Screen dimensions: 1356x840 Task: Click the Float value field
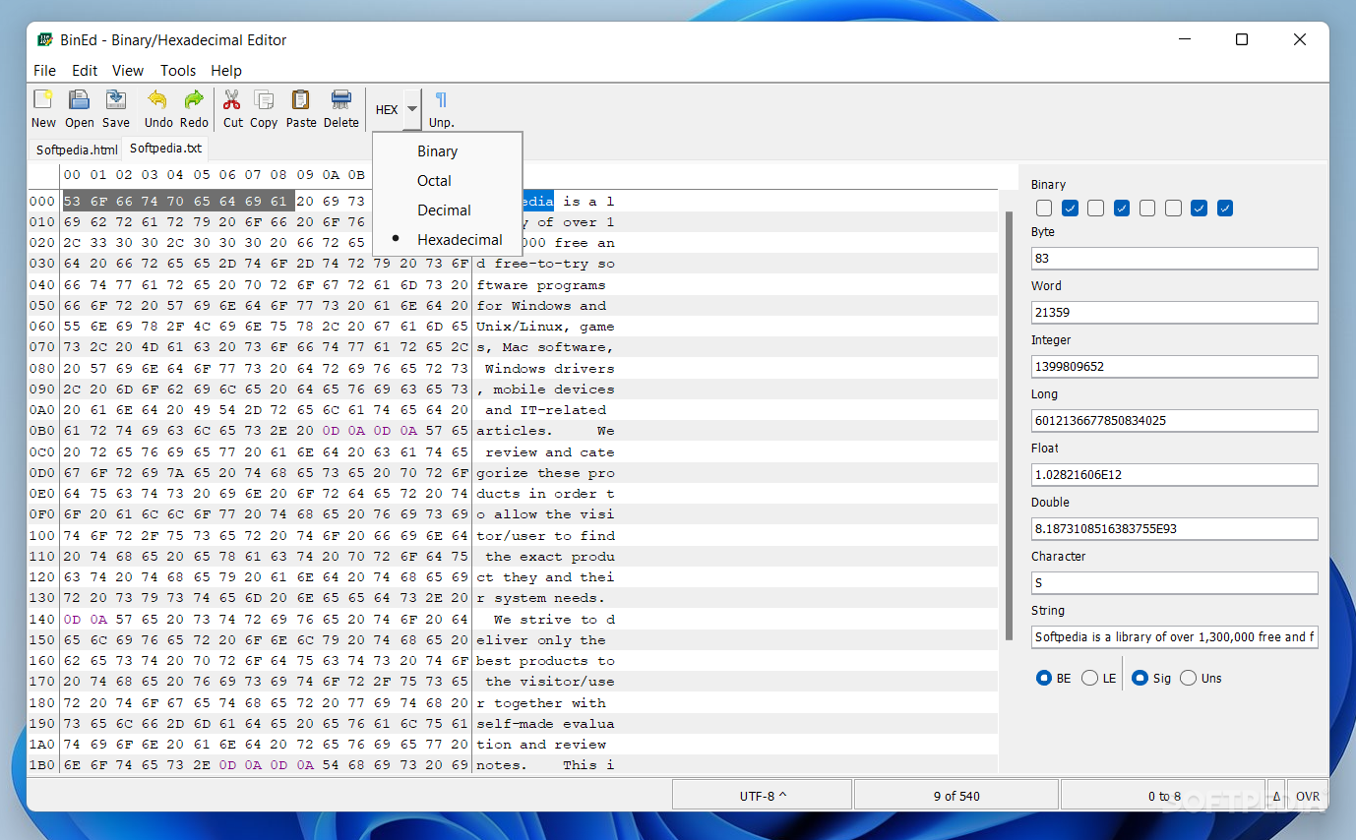click(x=1174, y=474)
